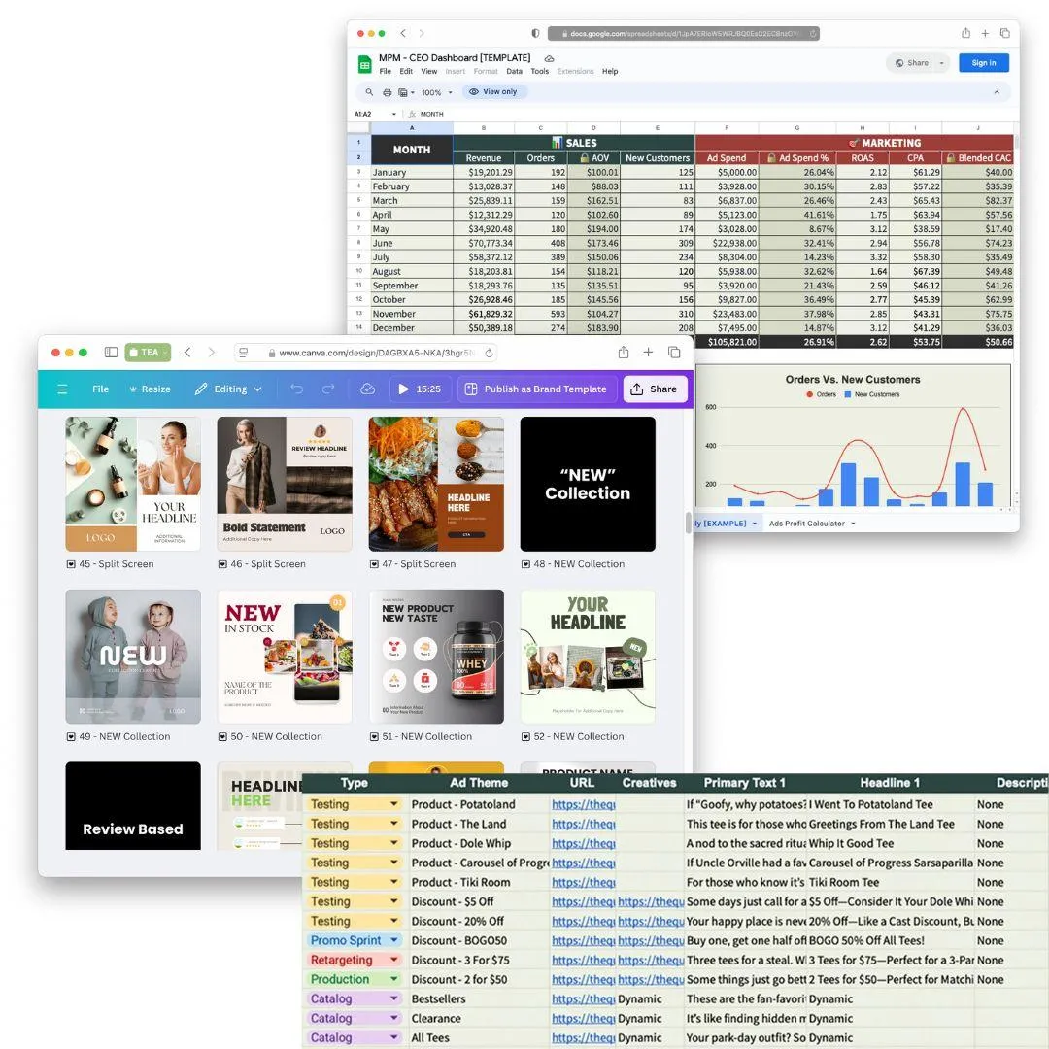The width and height of the screenshot is (1049, 1049).
Task: Open Type dropdown for Product - Potatoland row
Action: click(394, 804)
